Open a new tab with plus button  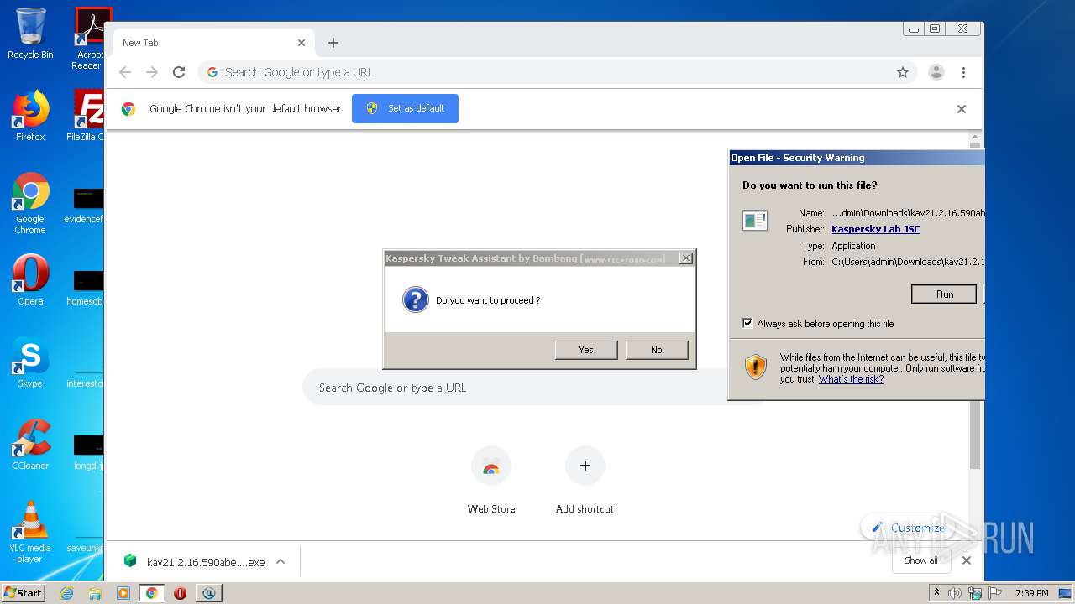[x=333, y=43]
